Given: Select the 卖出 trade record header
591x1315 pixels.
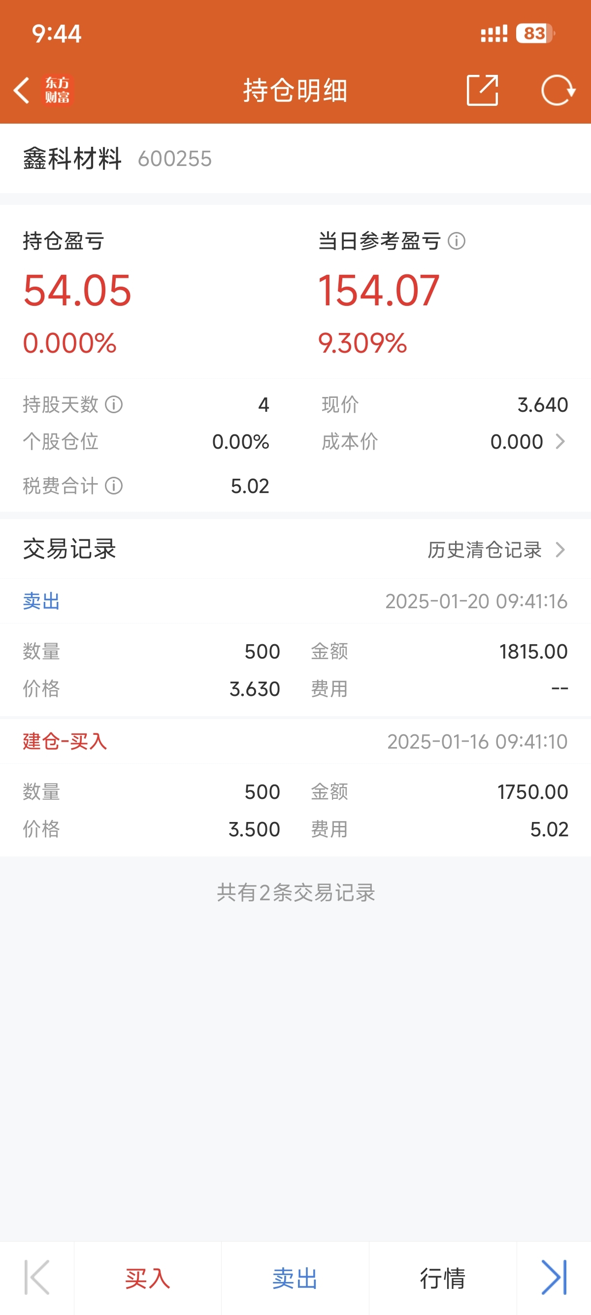Looking at the screenshot, I should point(295,601).
